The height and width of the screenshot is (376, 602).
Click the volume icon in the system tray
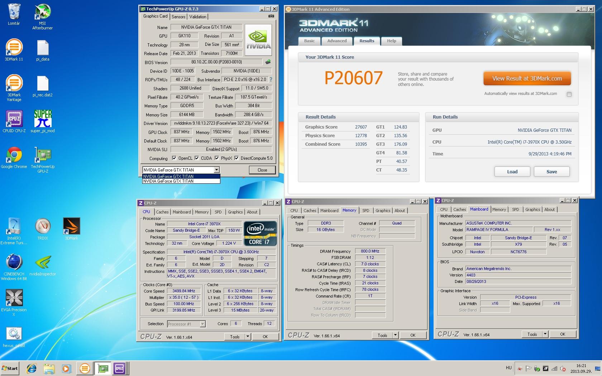click(x=563, y=368)
